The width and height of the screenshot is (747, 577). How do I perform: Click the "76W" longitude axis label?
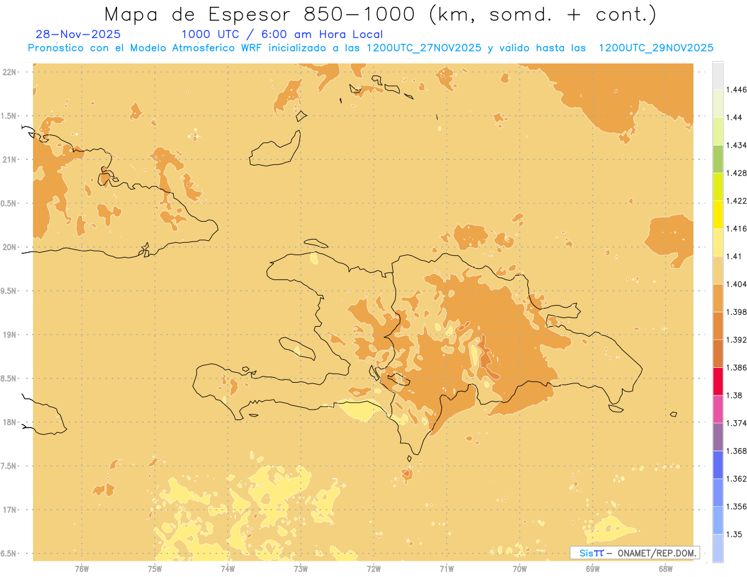click(x=82, y=568)
